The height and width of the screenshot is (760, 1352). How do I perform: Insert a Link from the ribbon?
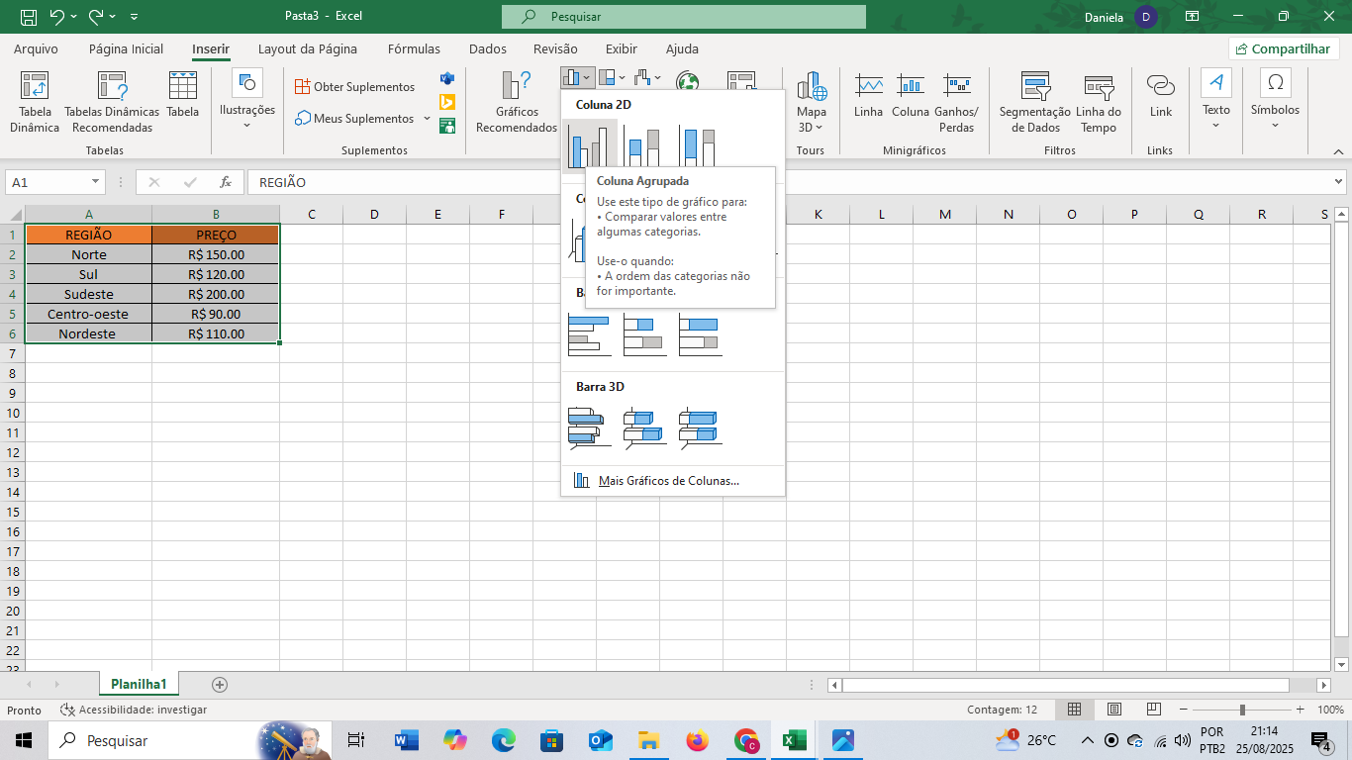click(x=1161, y=96)
